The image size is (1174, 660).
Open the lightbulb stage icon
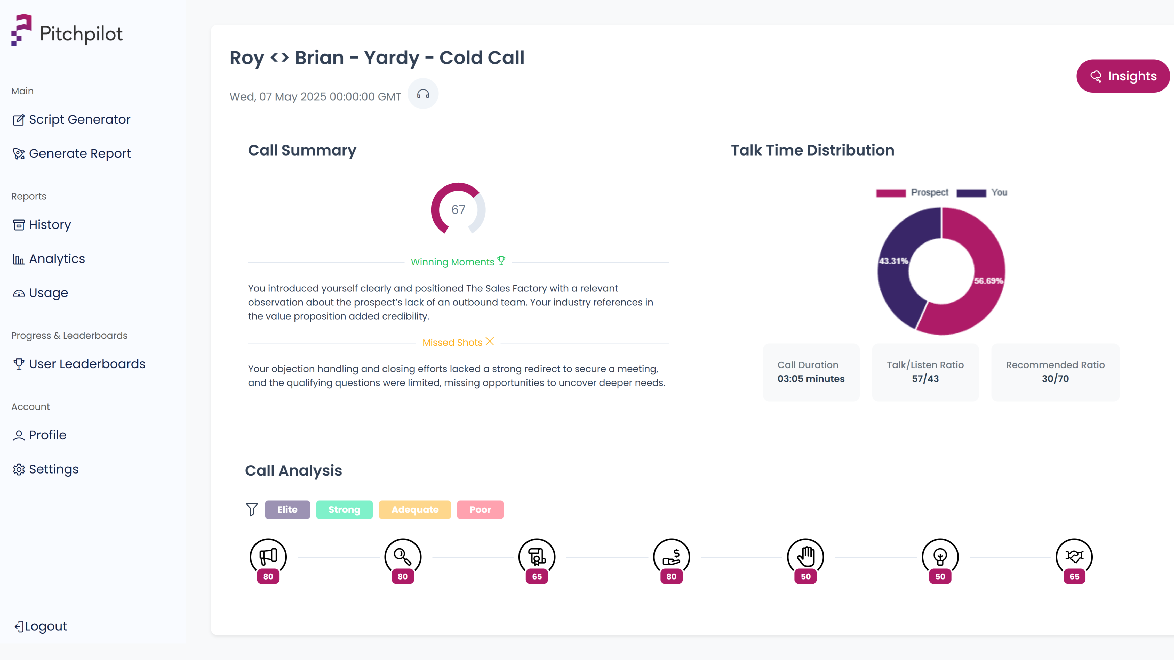point(940,556)
